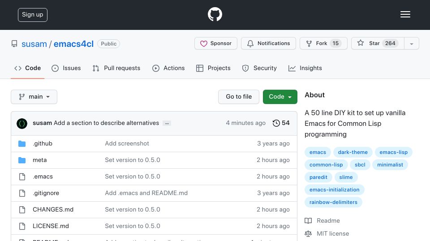430x241 pixels.
Task: Open the LICENSE.md file
Action: [x=51, y=226]
